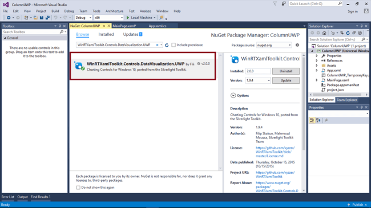Expand the Options section
The image size is (371, 208).
[x=233, y=96]
